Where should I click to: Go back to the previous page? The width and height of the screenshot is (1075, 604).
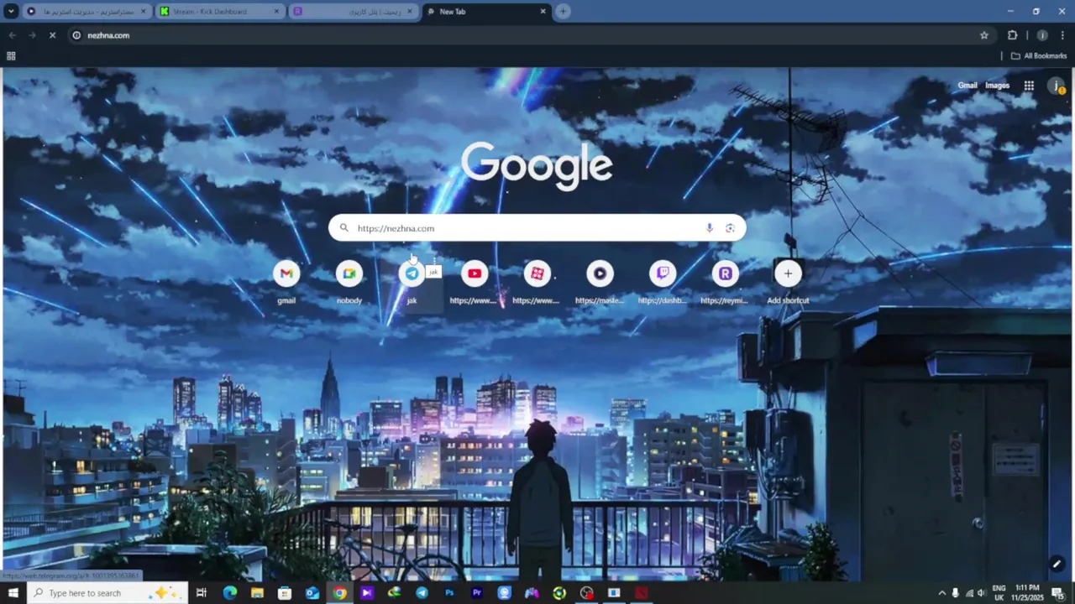pos(12,35)
